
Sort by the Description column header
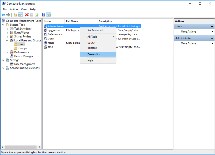click(x=119, y=21)
